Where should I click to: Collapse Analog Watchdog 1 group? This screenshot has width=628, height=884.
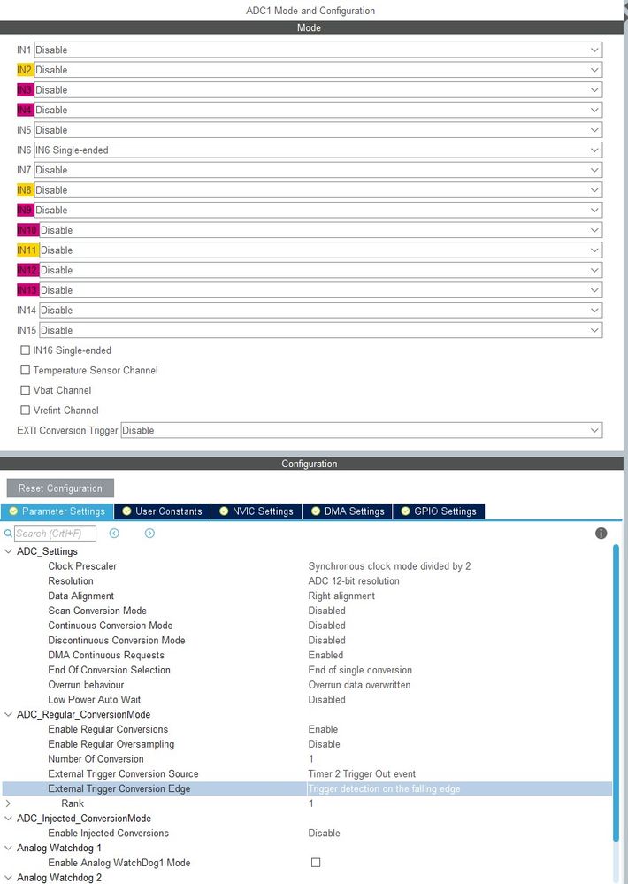coord(8,848)
